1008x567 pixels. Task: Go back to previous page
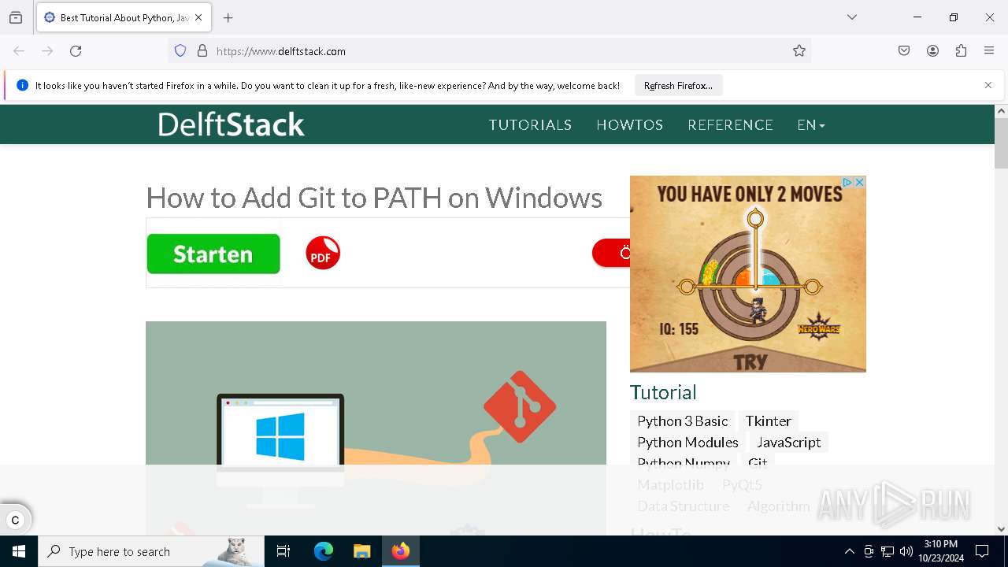click(19, 51)
